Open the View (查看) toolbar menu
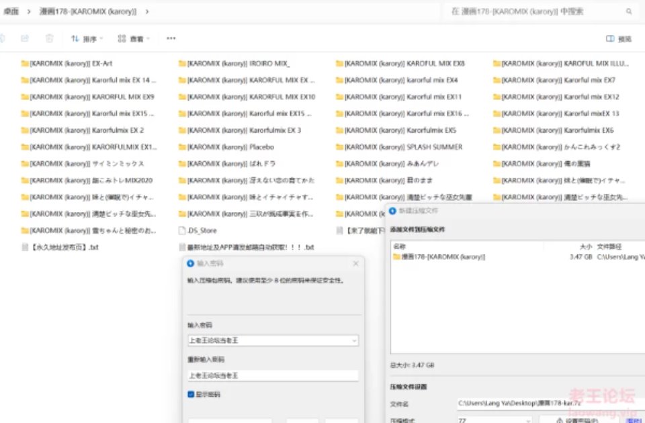The height and width of the screenshot is (423, 645). pos(134,39)
